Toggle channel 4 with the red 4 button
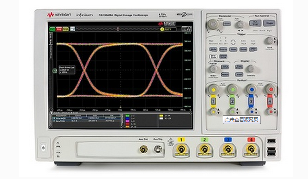The height and width of the screenshot is (179, 308). (x=270, y=101)
